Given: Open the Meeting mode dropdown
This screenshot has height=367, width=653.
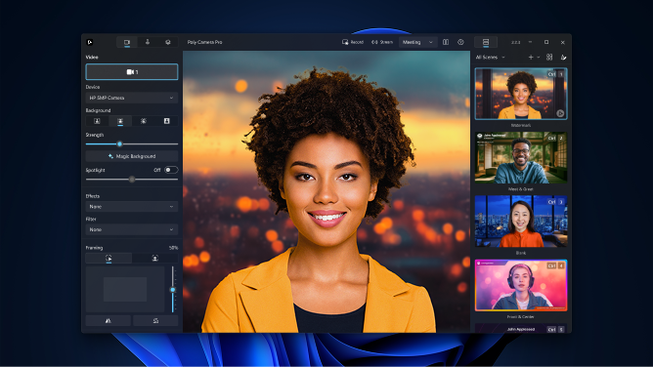Looking at the screenshot, I should (x=417, y=42).
